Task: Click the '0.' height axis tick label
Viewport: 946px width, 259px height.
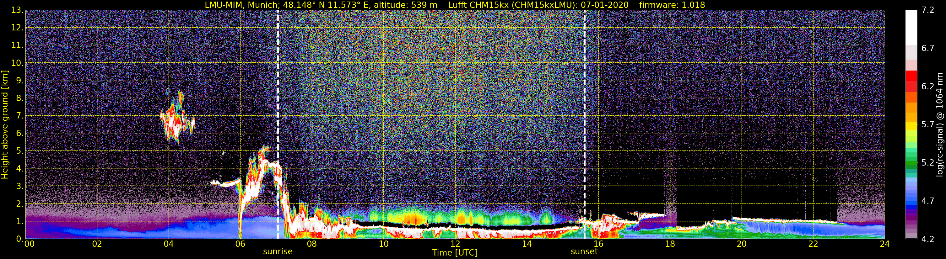Action: (20, 238)
